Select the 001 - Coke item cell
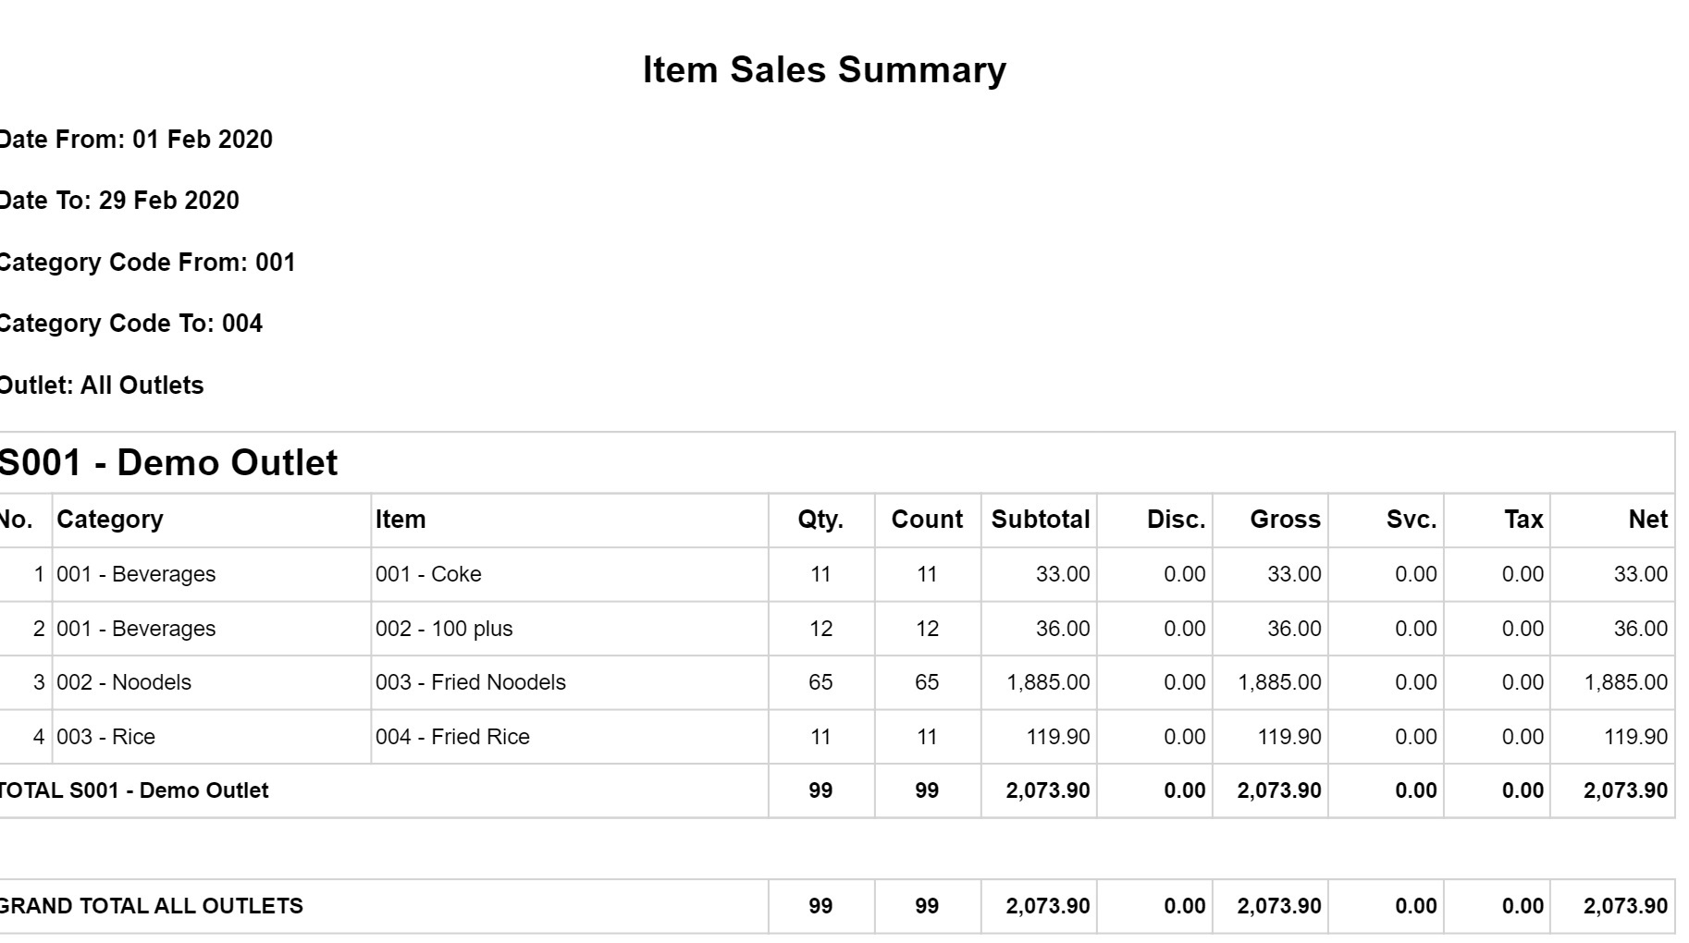Viewport: 1689px width, 943px height. point(569,574)
